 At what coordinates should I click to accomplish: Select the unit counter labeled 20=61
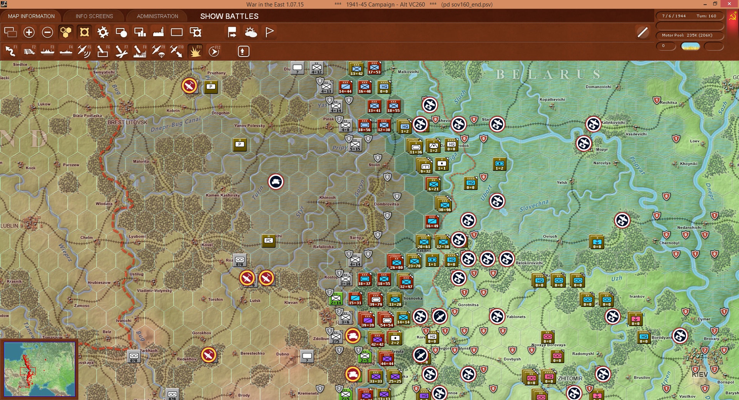pyautogui.click(x=424, y=242)
